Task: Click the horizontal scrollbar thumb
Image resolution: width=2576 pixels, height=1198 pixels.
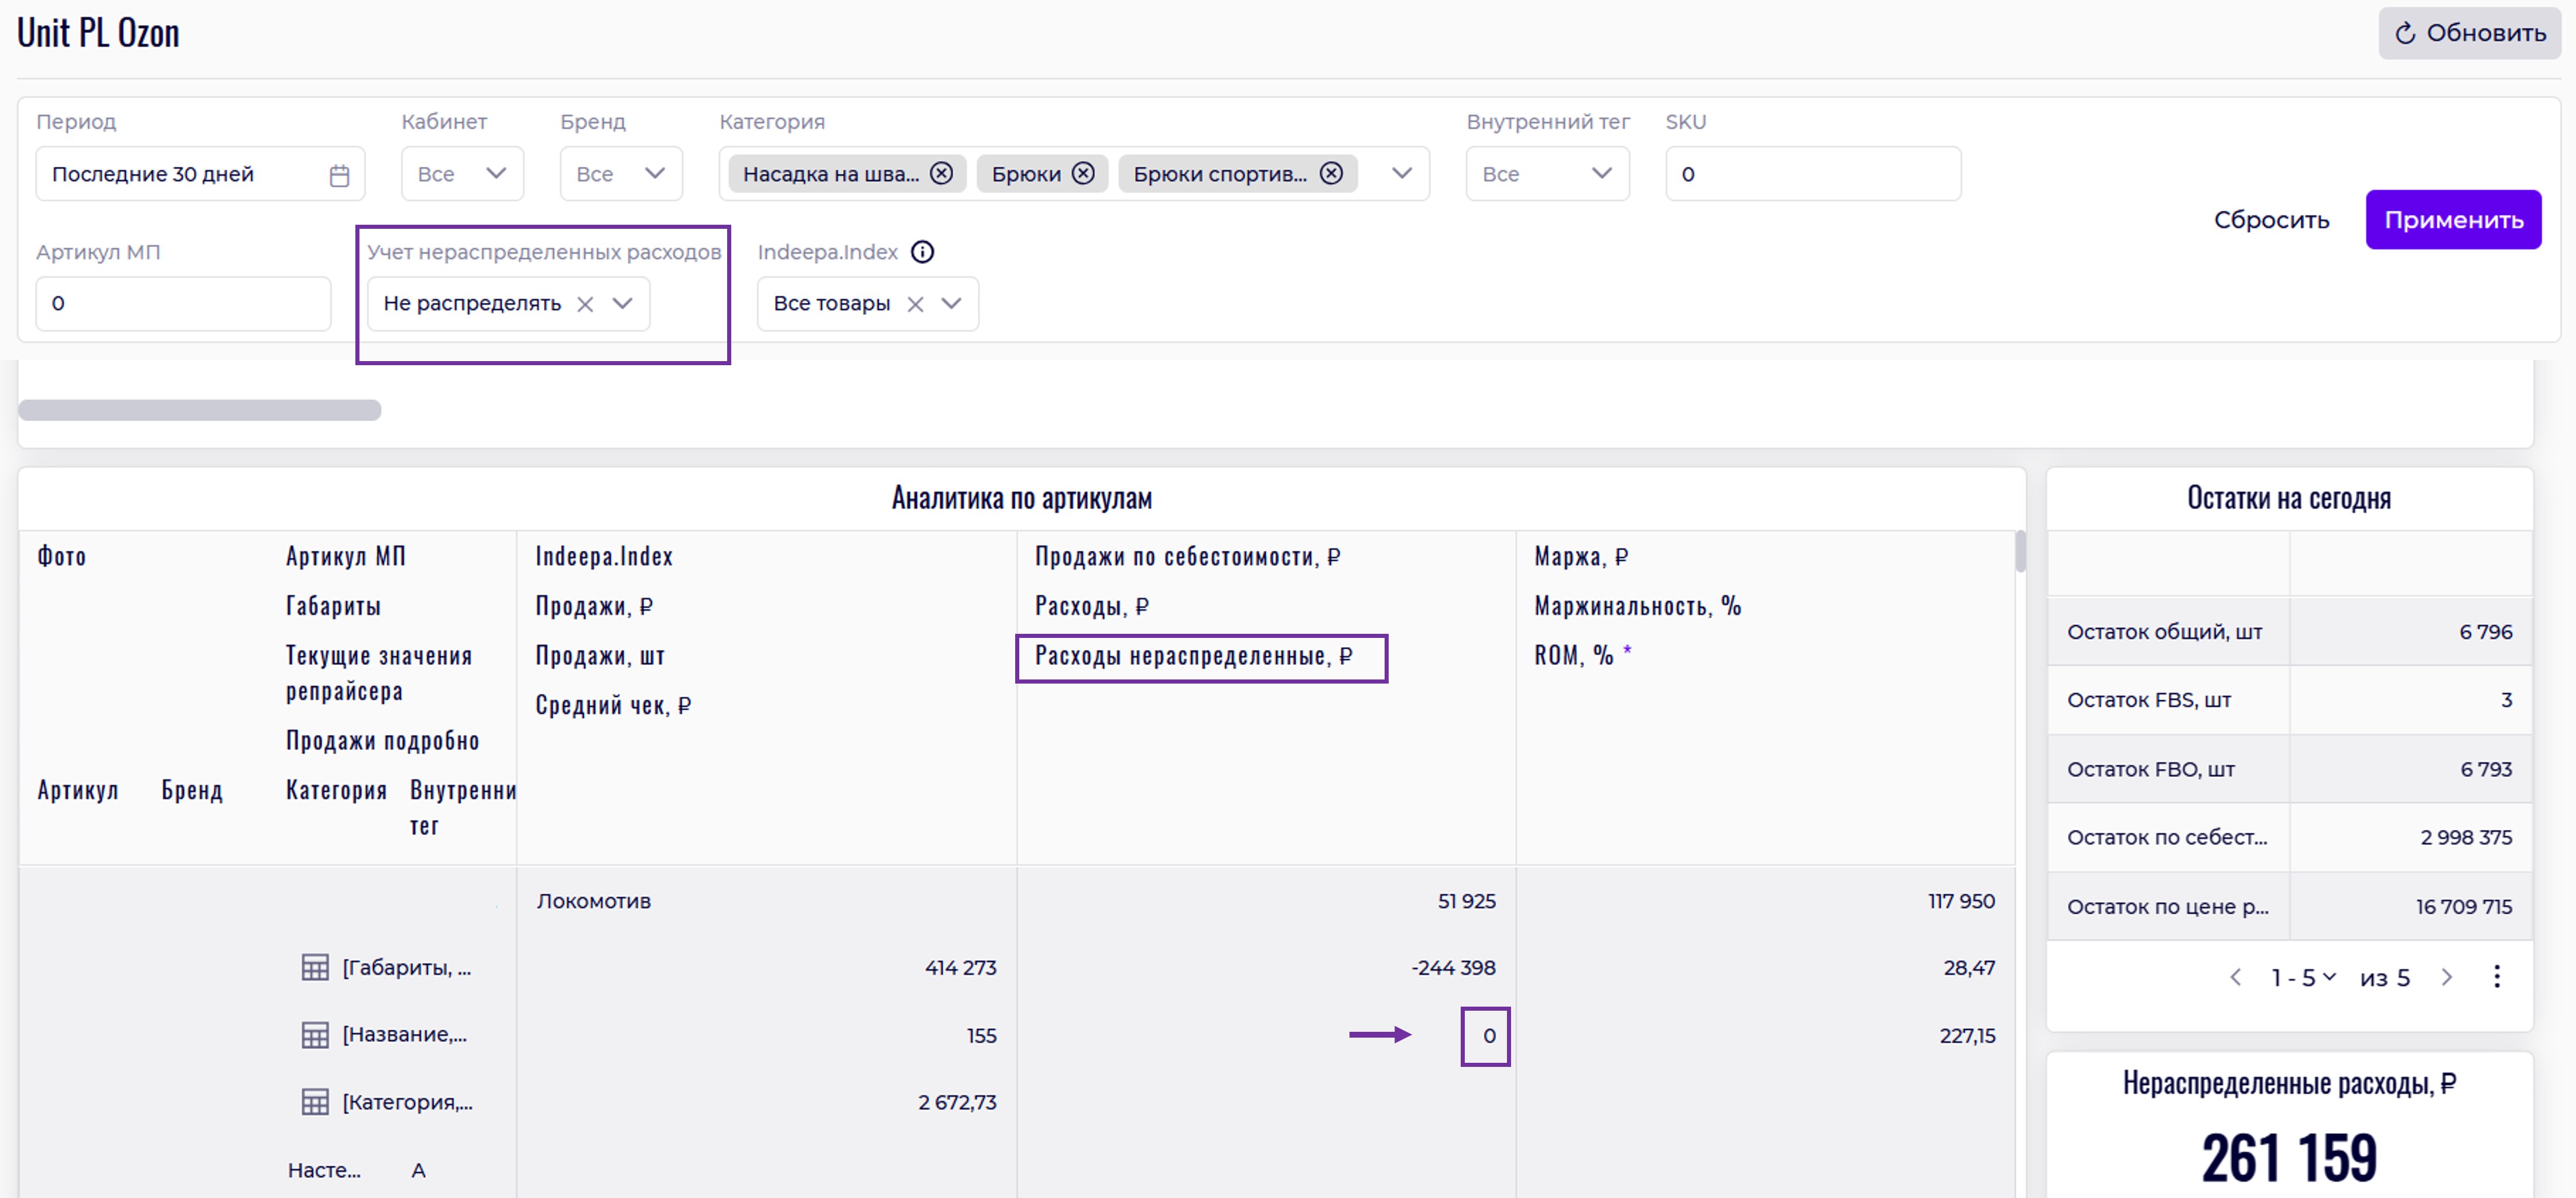Action: [x=200, y=410]
